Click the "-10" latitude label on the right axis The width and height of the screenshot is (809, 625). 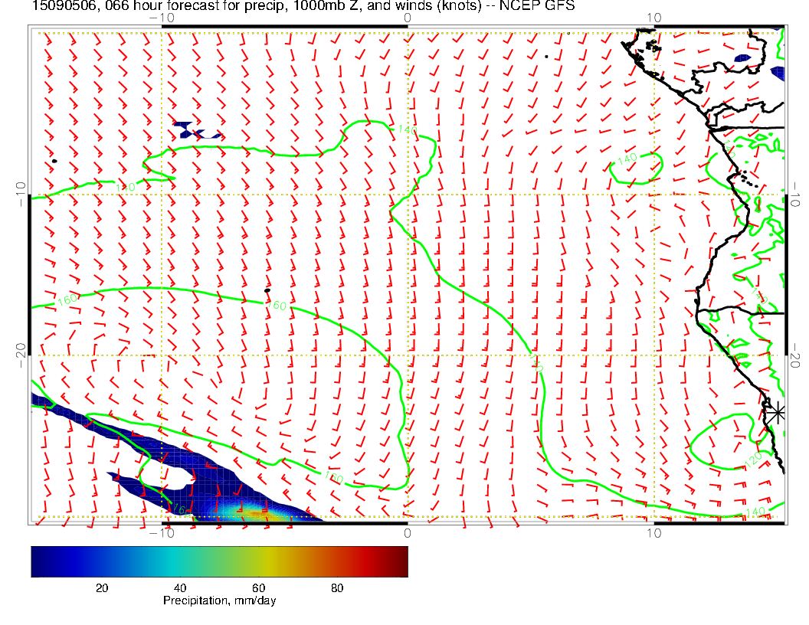point(794,195)
